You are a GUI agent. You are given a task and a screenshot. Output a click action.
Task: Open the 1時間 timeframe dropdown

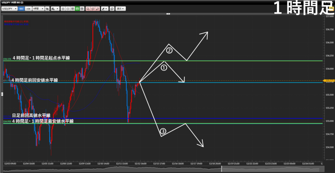(x=38, y=8)
